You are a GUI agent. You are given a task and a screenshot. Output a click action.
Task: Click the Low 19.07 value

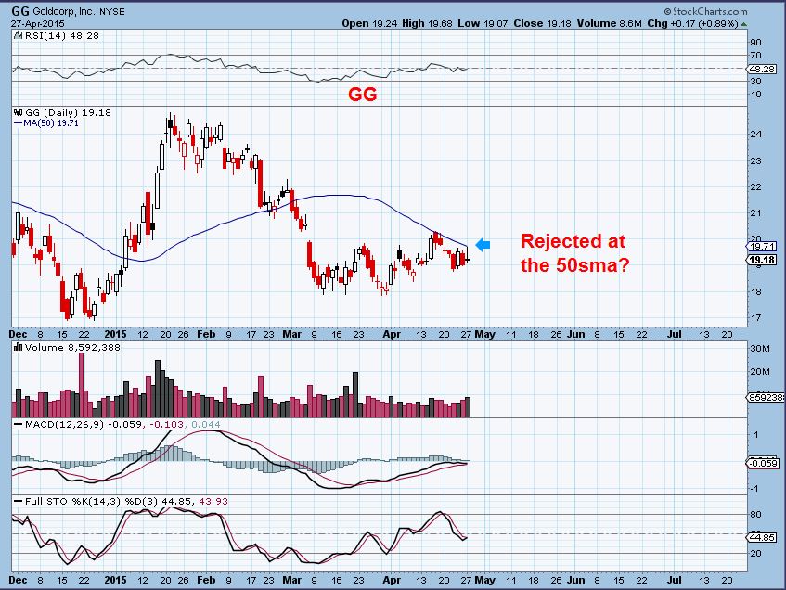[483, 23]
